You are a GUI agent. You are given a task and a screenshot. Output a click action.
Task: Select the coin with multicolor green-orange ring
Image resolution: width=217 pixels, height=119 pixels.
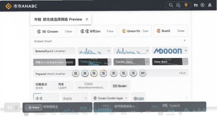(x=94, y=73)
